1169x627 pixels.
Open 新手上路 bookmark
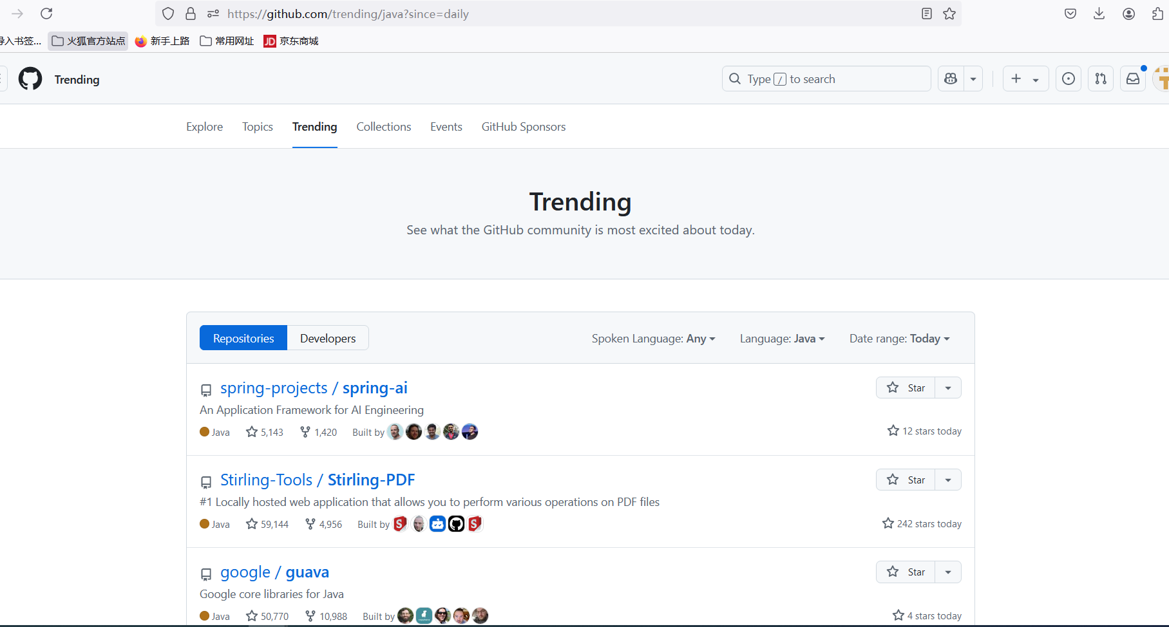click(162, 41)
